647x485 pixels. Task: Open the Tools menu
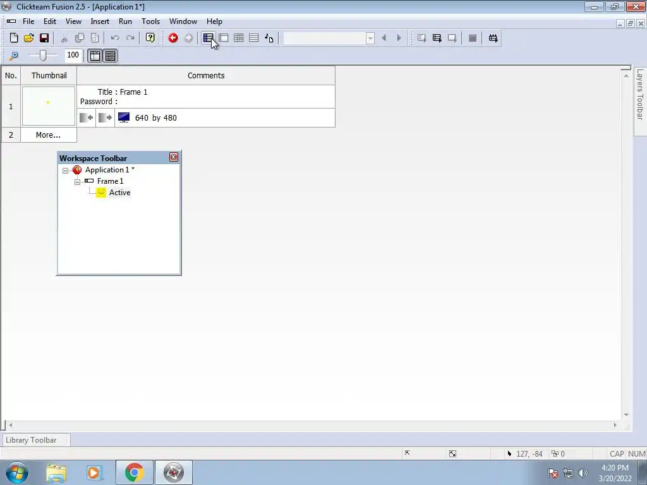tap(150, 21)
